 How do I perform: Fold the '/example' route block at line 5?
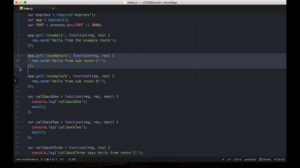tap(22, 35)
